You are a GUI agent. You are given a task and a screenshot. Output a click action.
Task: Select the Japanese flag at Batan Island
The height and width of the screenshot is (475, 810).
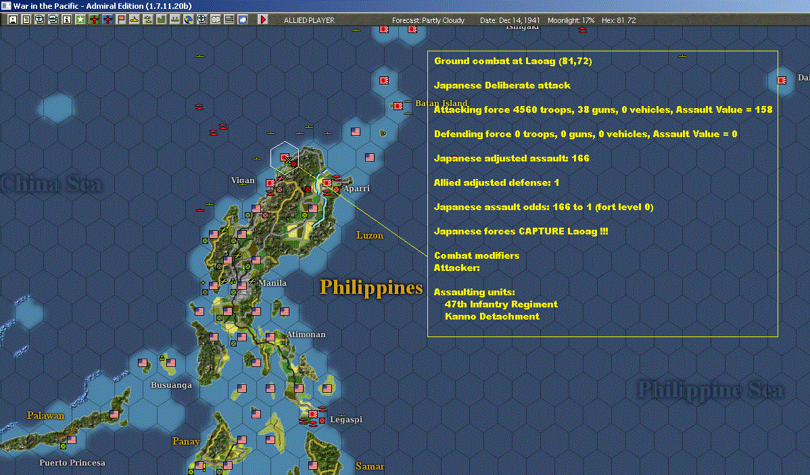click(x=398, y=106)
